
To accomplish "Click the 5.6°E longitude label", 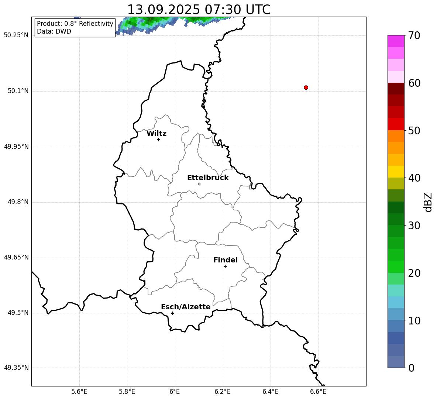I will click(79, 392).
